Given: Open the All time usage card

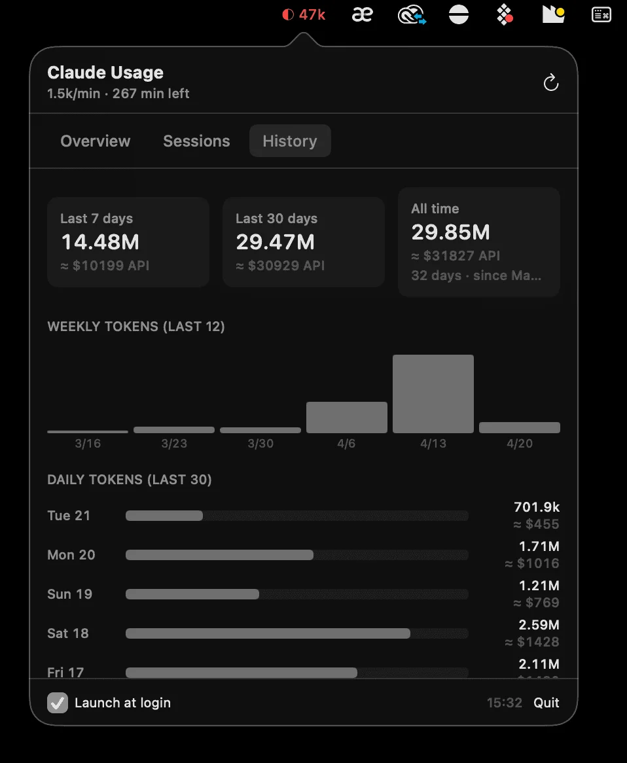Looking at the screenshot, I should pos(478,241).
